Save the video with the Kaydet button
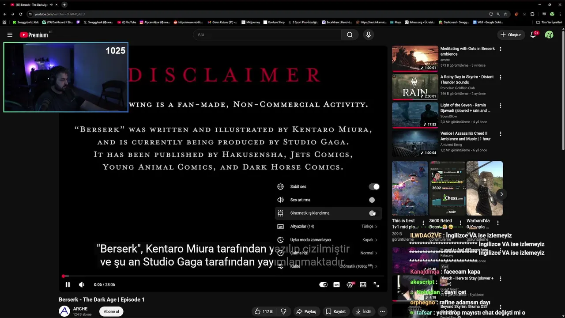The height and width of the screenshot is (318, 565). point(335,311)
